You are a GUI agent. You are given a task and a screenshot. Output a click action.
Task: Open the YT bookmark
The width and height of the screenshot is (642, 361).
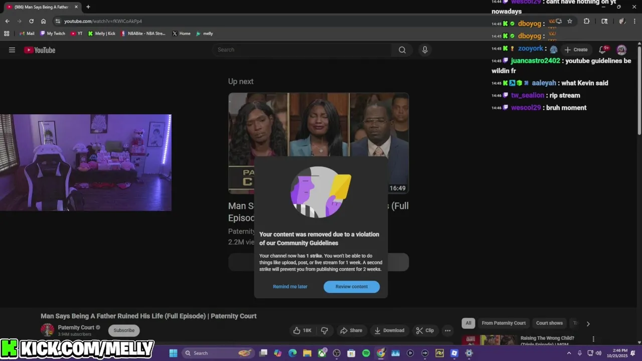click(77, 34)
